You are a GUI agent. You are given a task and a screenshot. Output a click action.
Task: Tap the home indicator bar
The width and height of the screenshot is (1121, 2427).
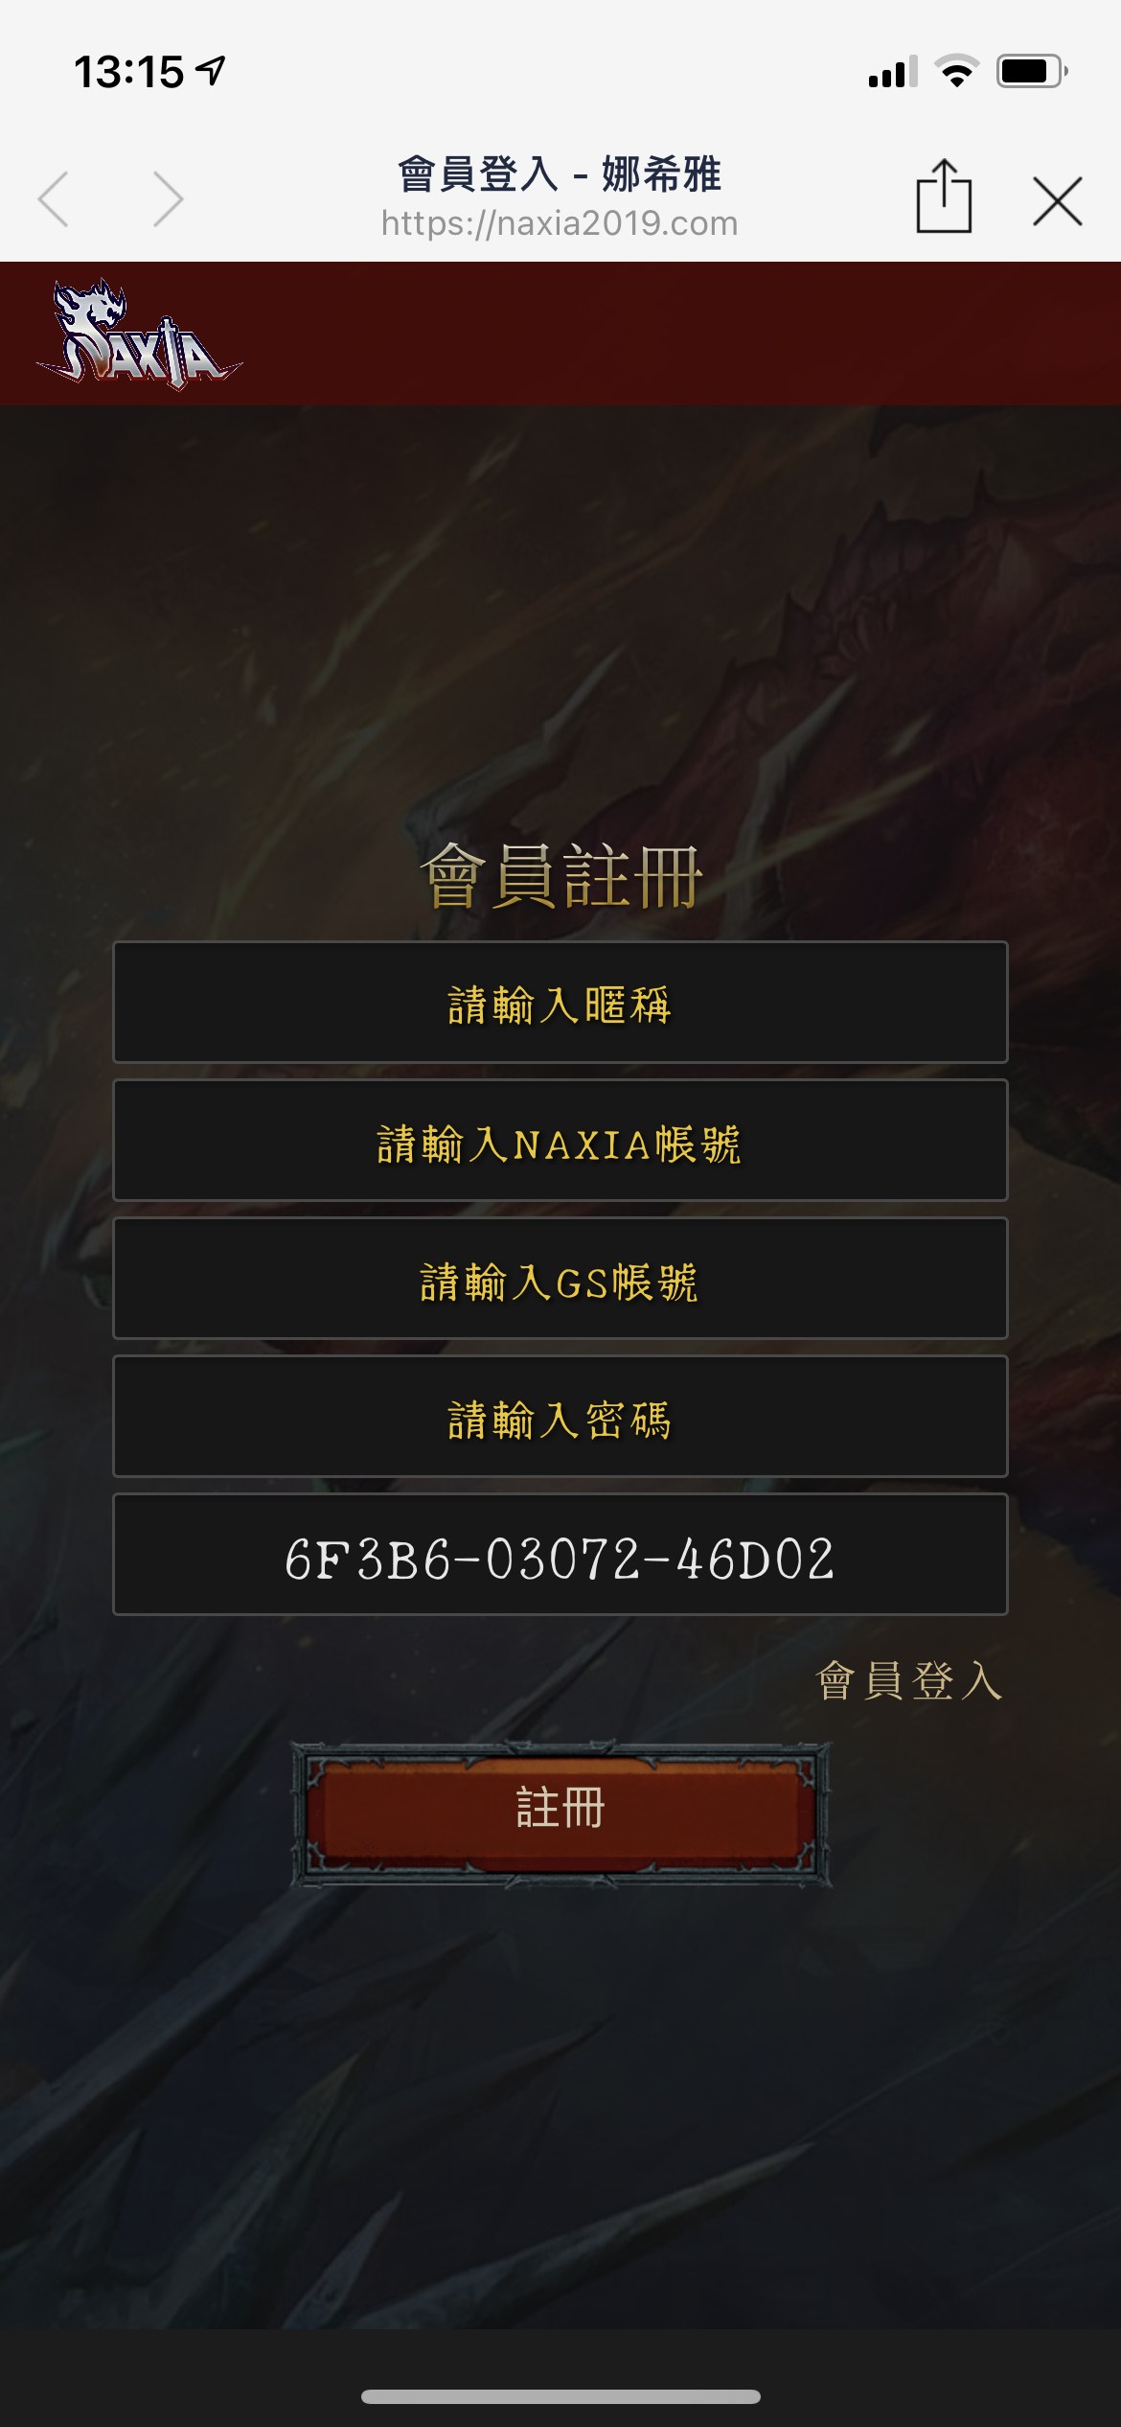point(560,2396)
